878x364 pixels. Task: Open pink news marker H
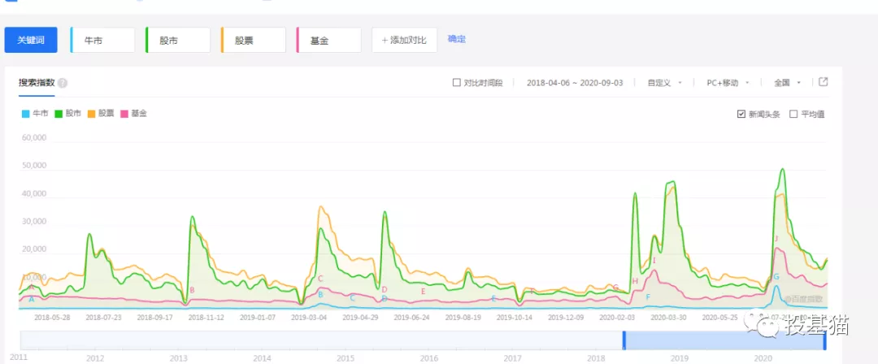click(635, 281)
